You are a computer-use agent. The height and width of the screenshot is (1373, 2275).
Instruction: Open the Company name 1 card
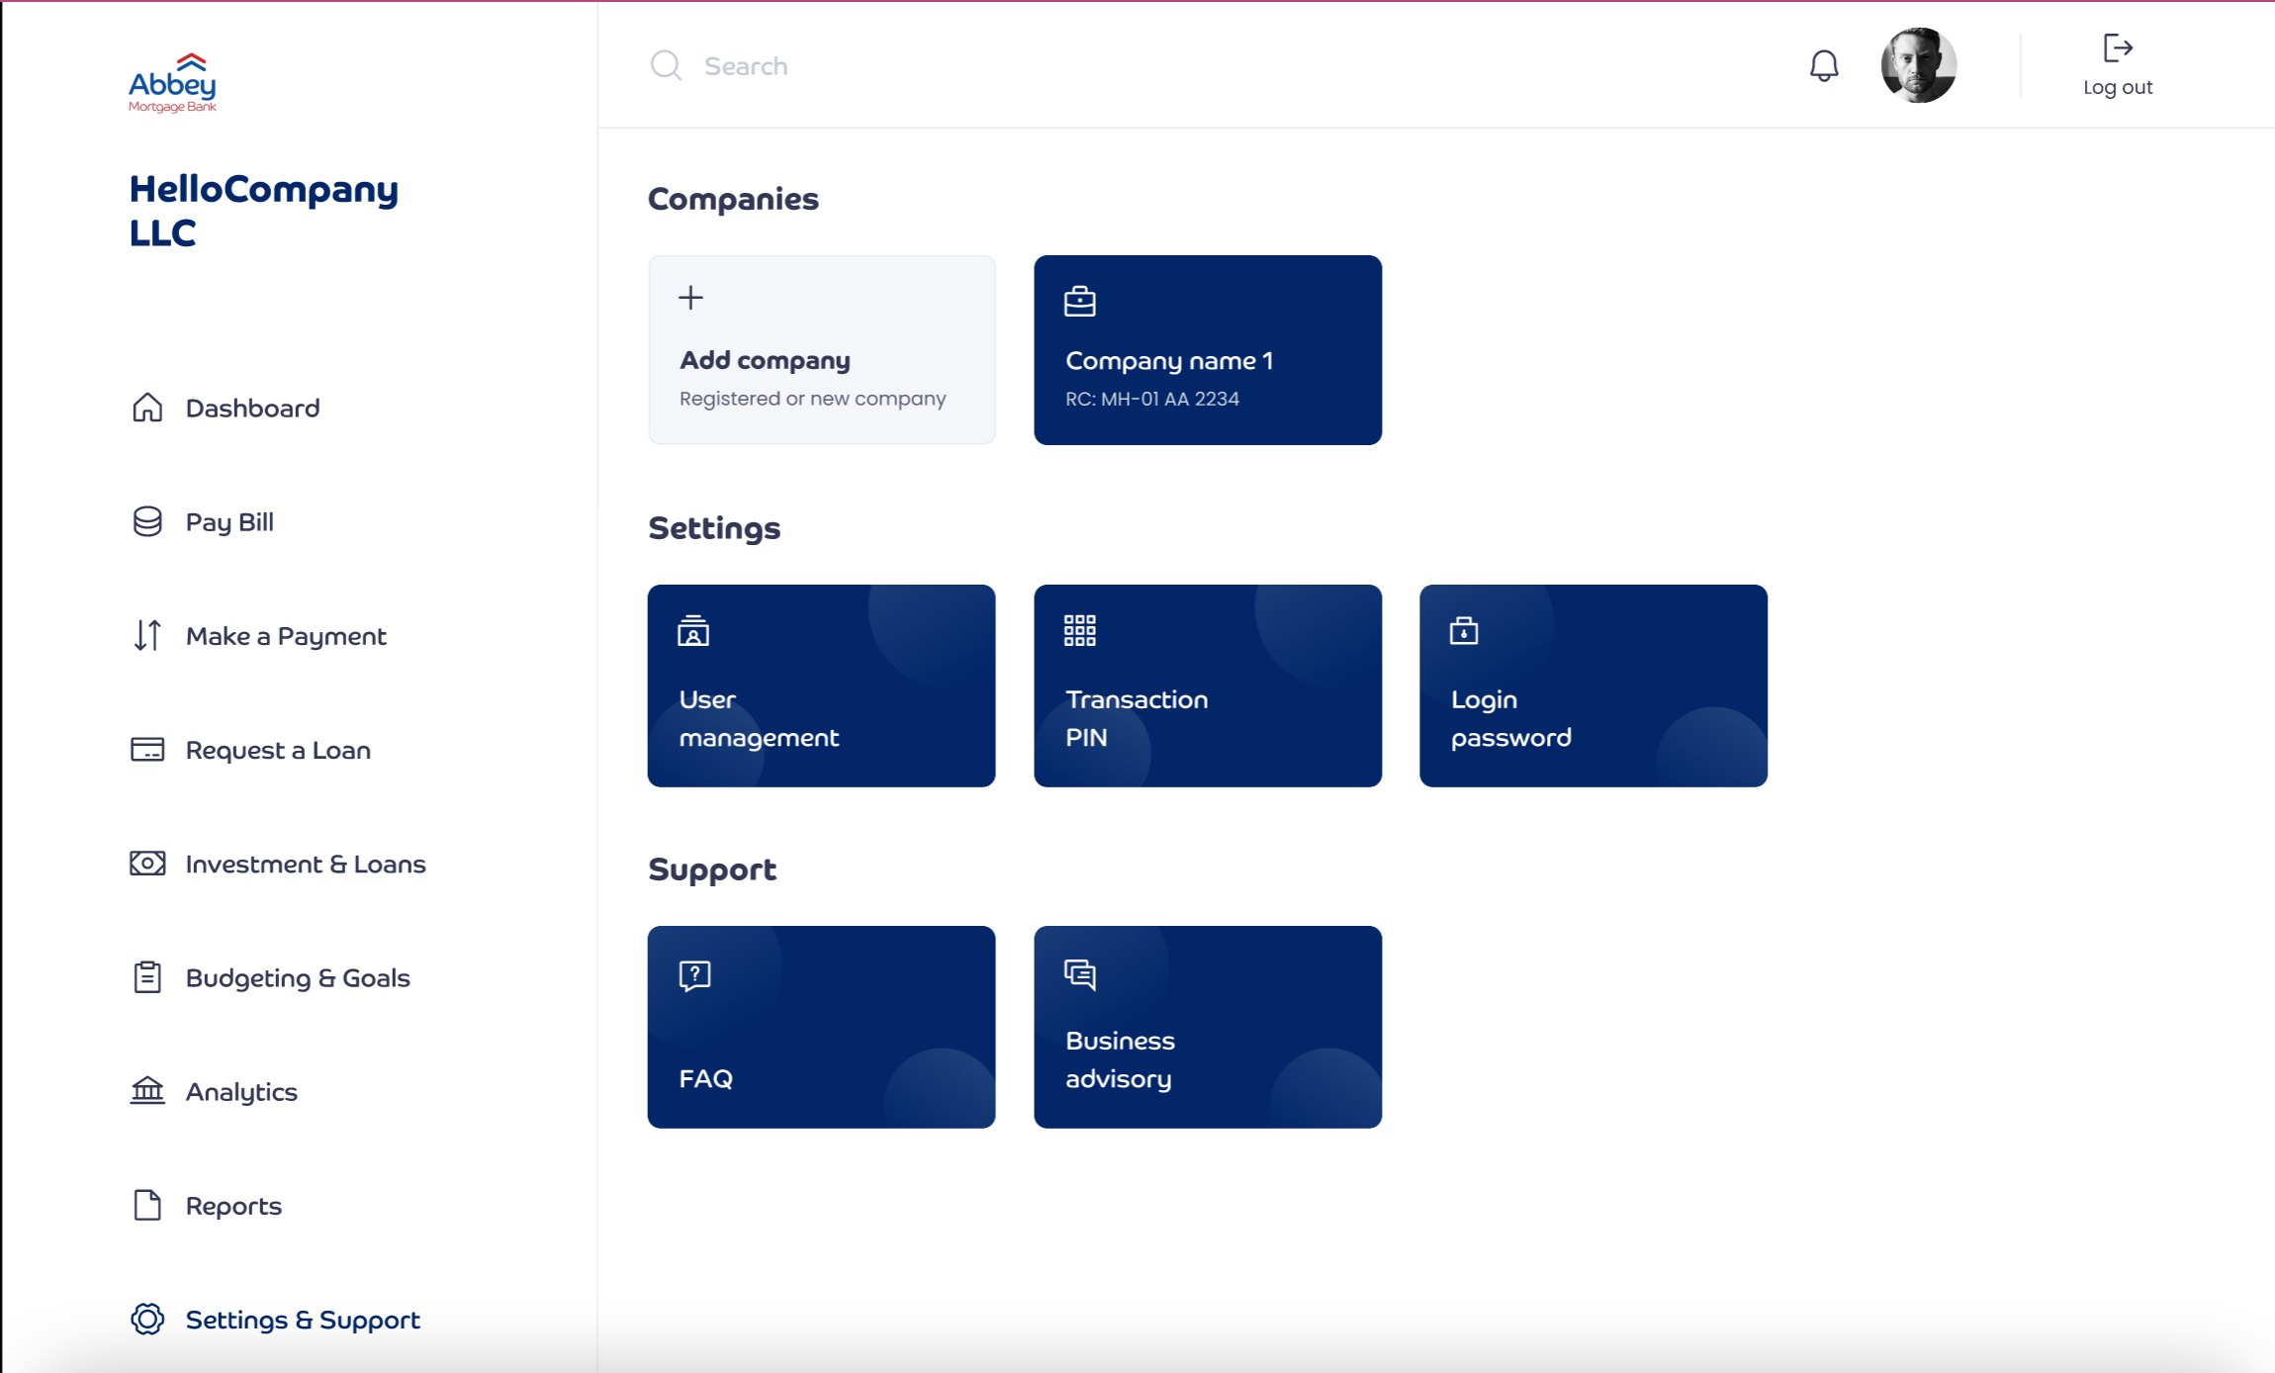[1207, 350]
